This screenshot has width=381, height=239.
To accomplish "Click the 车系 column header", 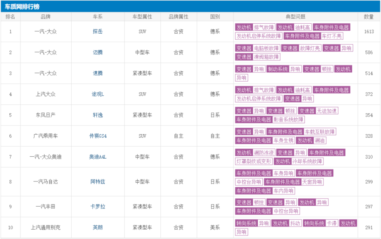I will 98,16.
